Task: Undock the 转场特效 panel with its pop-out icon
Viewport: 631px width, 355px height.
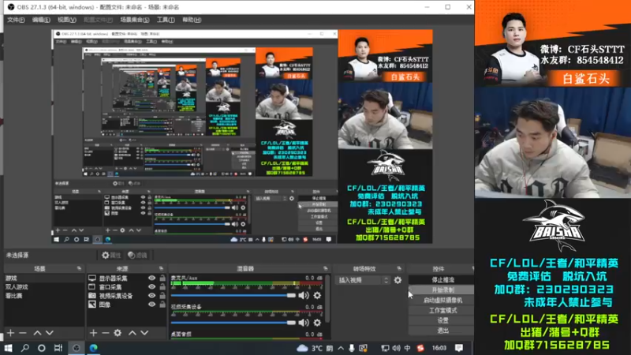Action: click(399, 268)
